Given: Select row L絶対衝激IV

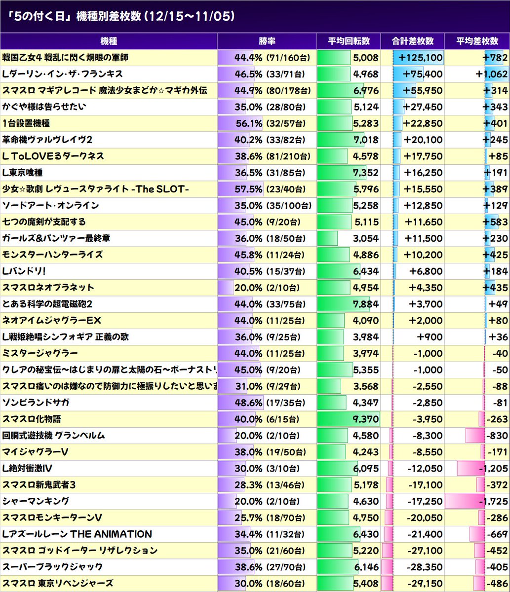Looking at the screenshot, I should coord(255,469).
